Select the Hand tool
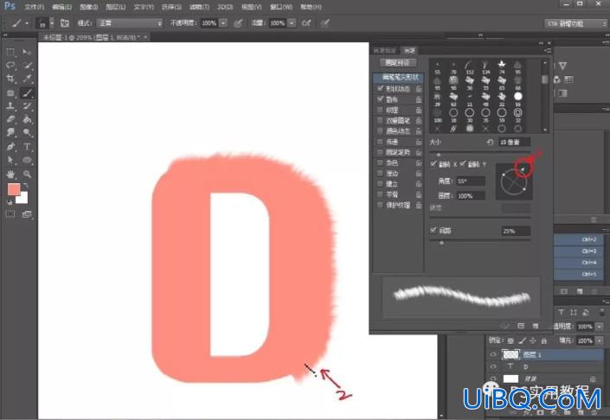Viewport: 610px width, 420px height. click(x=10, y=174)
